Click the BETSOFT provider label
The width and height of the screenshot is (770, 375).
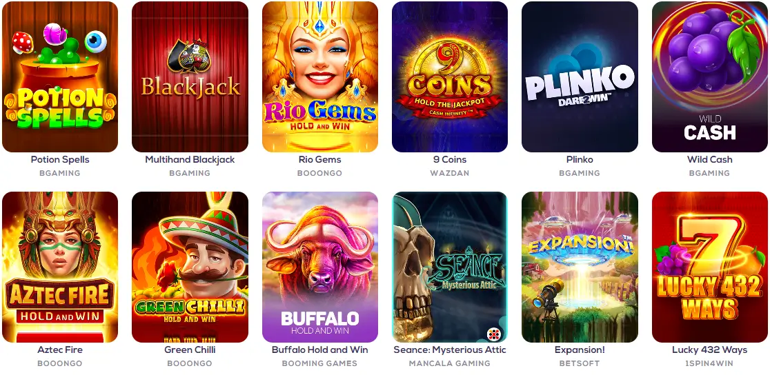[580, 364]
